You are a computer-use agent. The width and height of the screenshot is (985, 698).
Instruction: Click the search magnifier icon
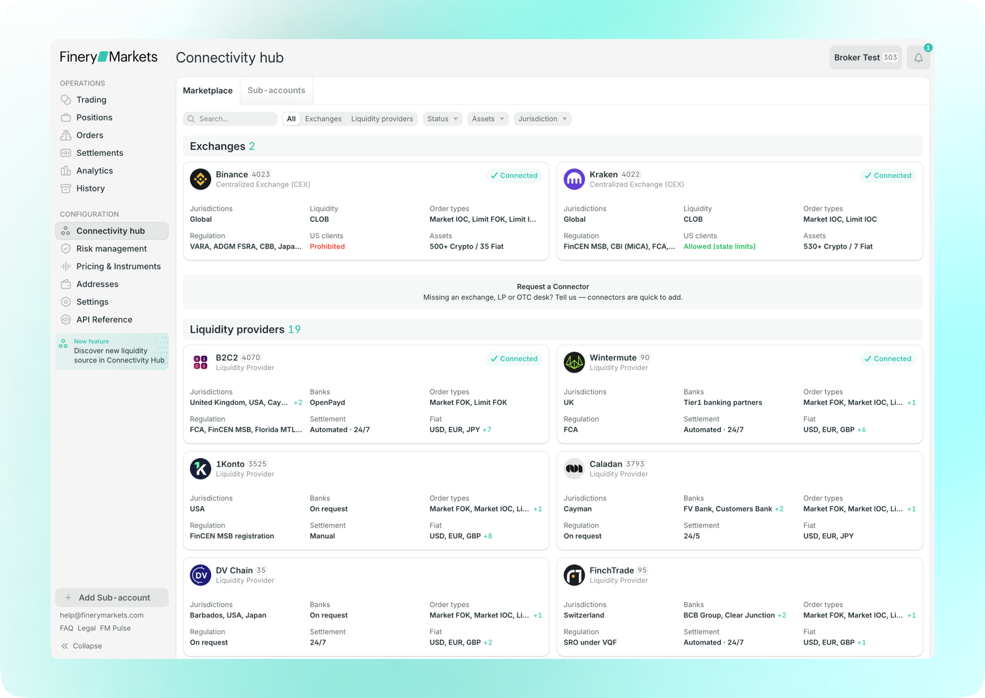click(x=191, y=119)
